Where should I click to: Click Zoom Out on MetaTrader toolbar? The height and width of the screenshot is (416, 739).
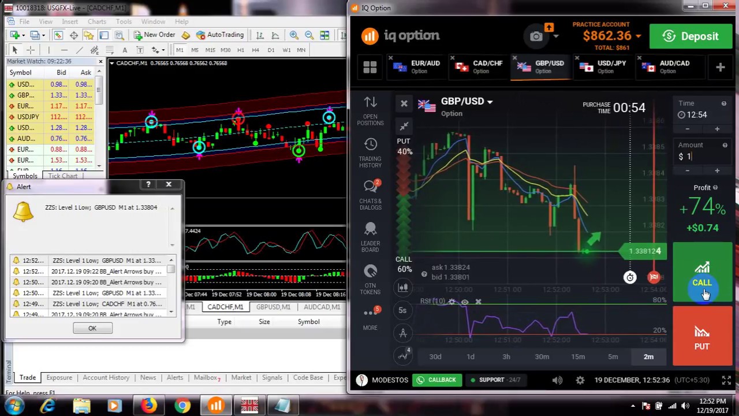pyautogui.click(x=309, y=35)
